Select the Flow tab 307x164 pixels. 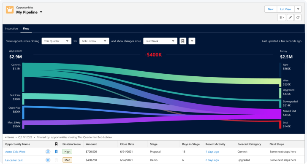click(x=26, y=29)
